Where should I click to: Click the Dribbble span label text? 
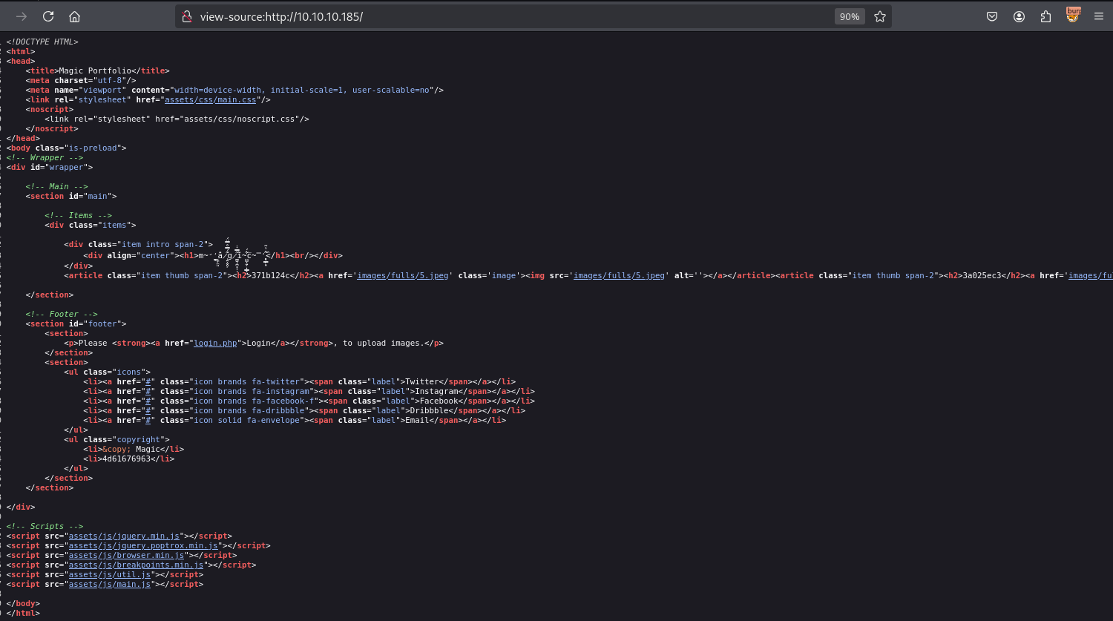point(430,410)
